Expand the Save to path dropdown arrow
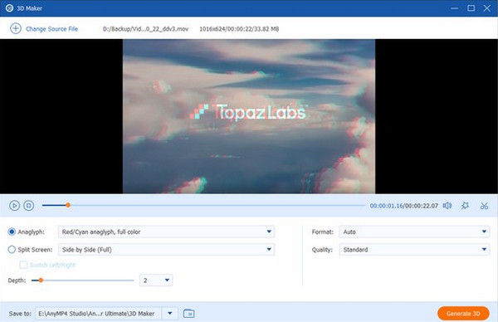Image resolution: width=498 pixels, height=322 pixels. coord(170,314)
